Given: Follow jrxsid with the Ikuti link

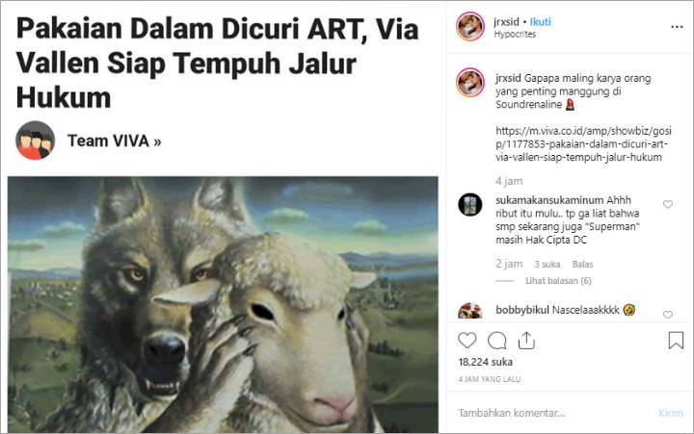Looking at the screenshot, I should 541,22.
